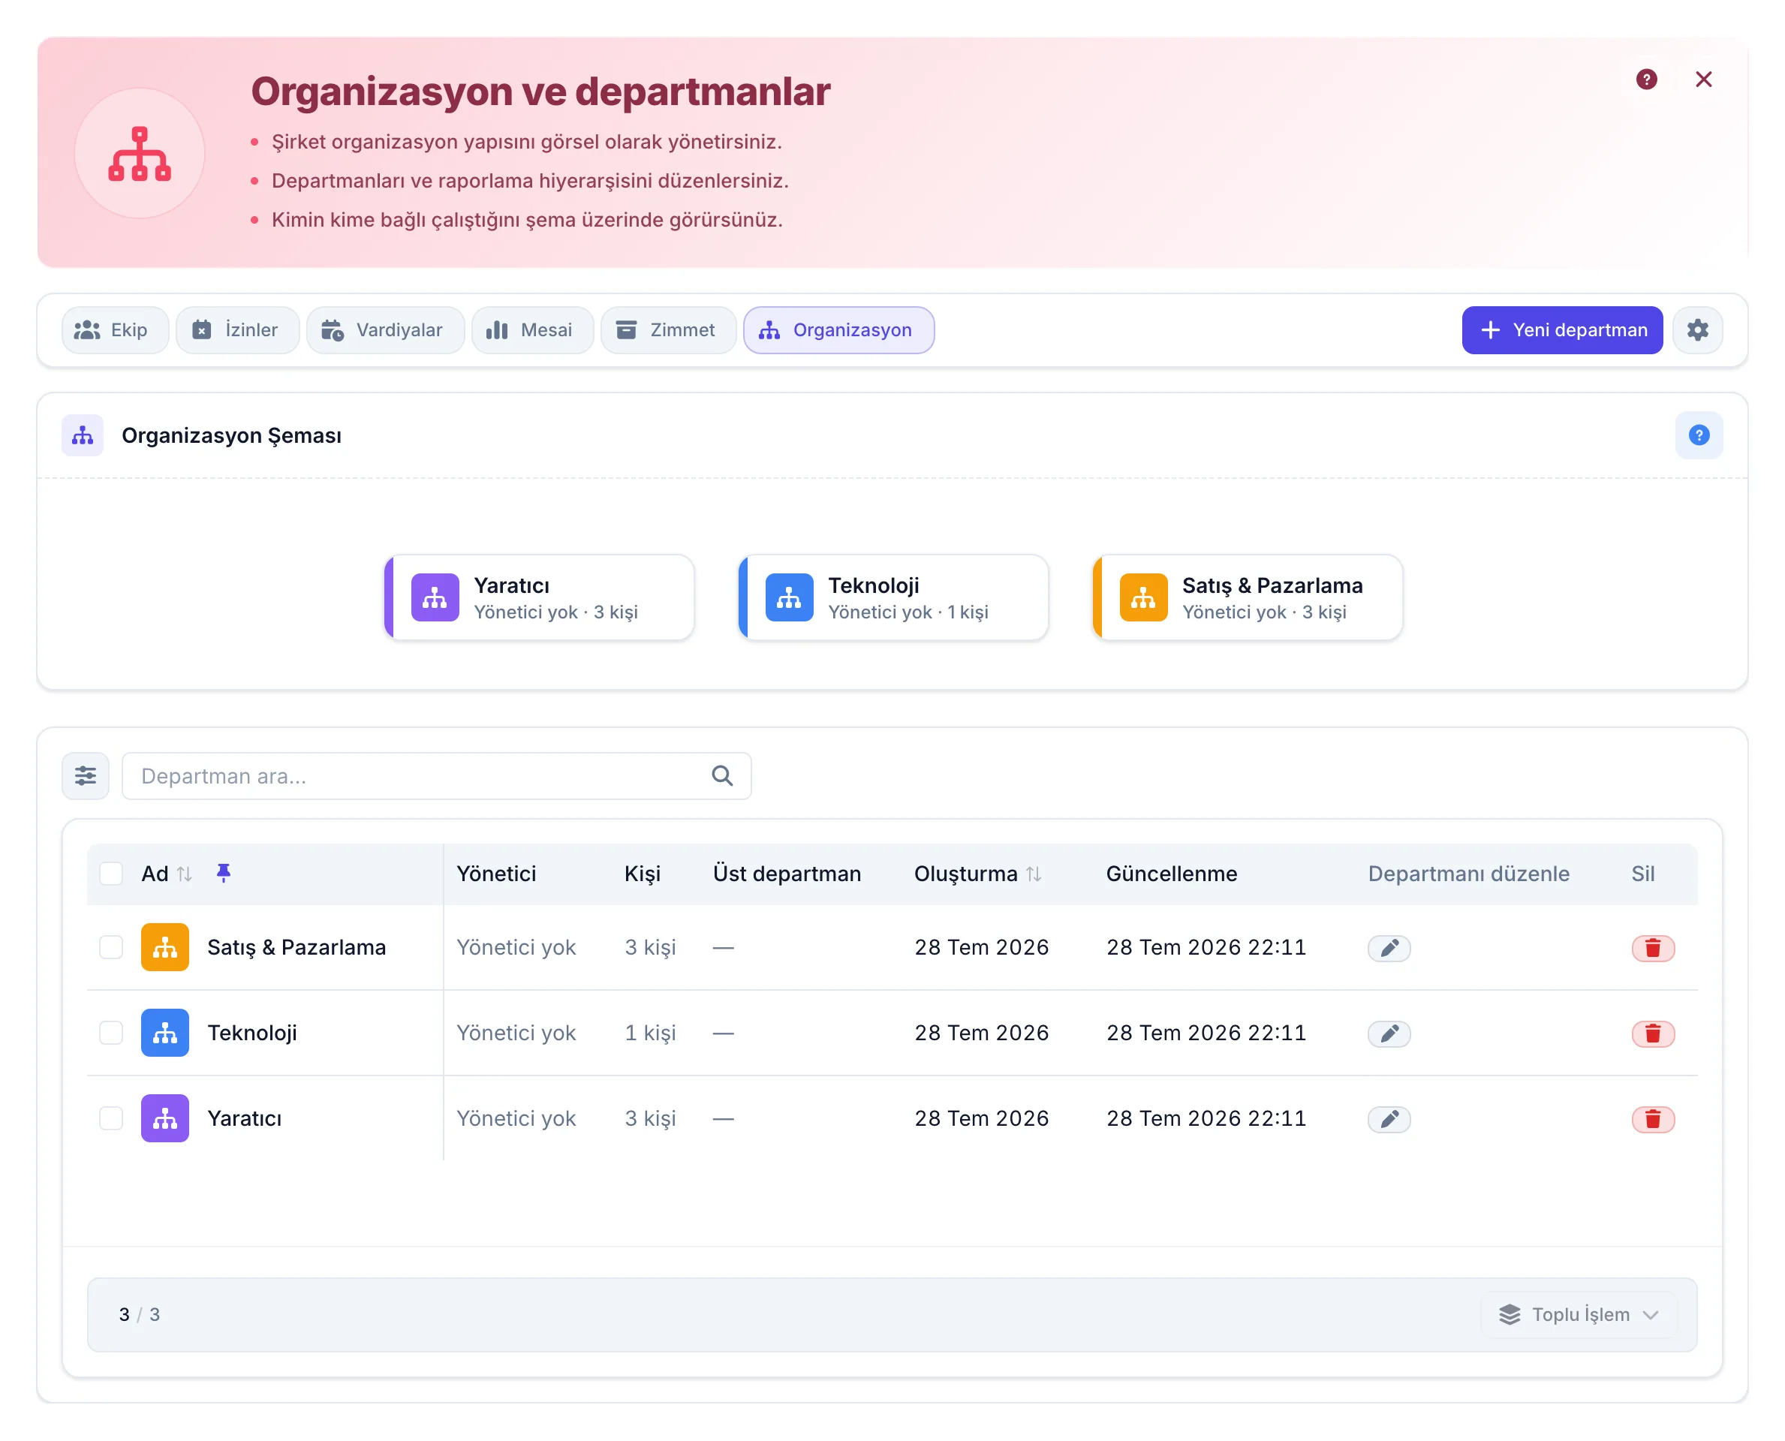Click the search magnifier icon
1785x1441 pixels.
pos(722,775)
